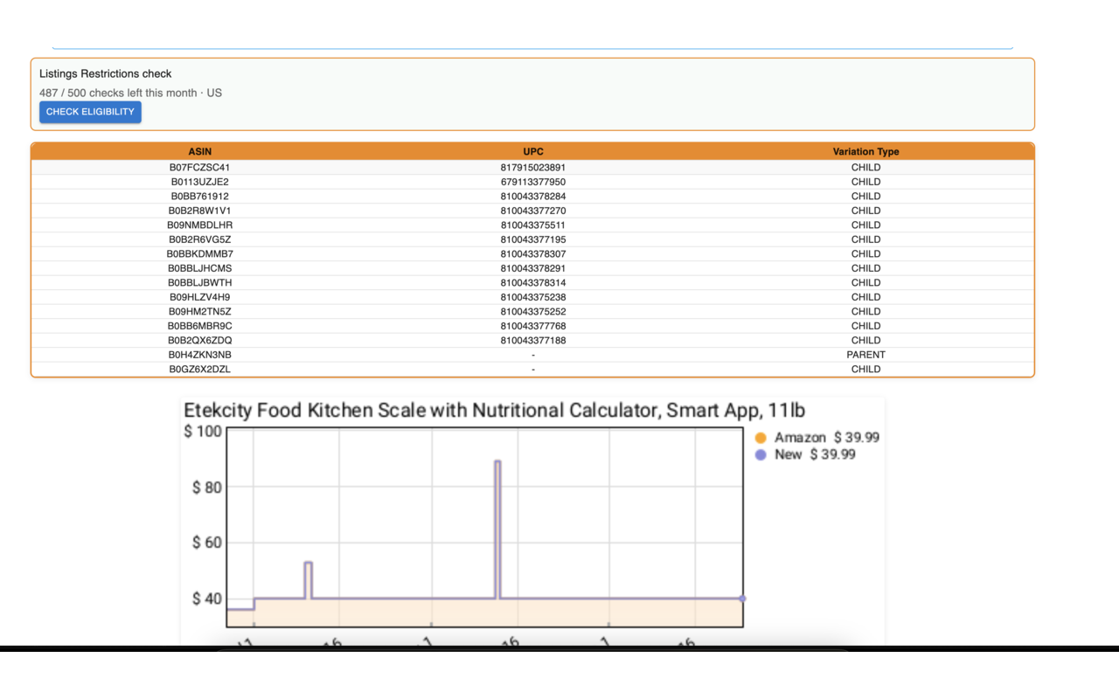Click the orange Amazon legend dot
The width and height of the screenshot is (1119, 699).
(761, 438)
